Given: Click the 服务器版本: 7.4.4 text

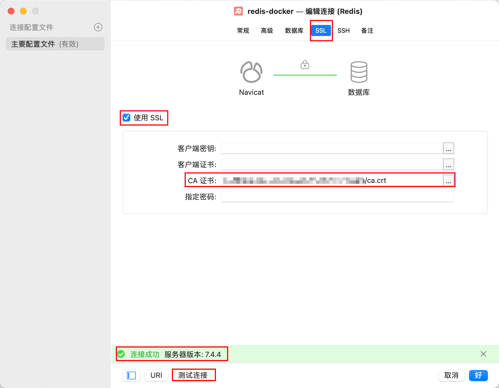Looking at the screenshot, I should coord(193,354).
